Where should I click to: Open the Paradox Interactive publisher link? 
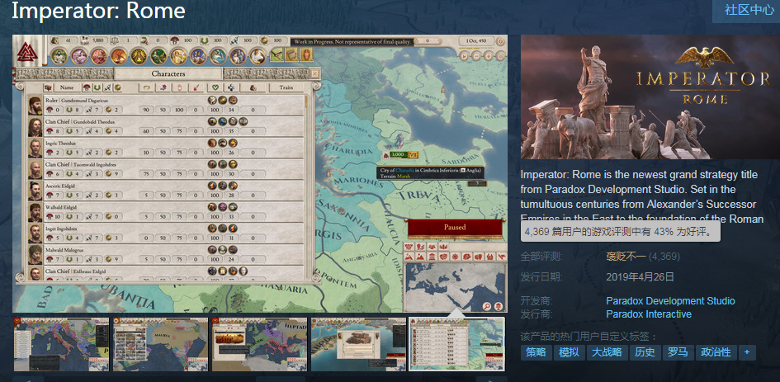(x=649, y=314)
